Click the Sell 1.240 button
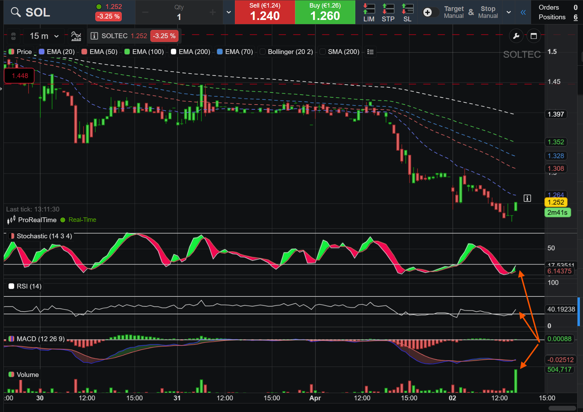This screenshot has height=412, width=583. click(265, 12)
